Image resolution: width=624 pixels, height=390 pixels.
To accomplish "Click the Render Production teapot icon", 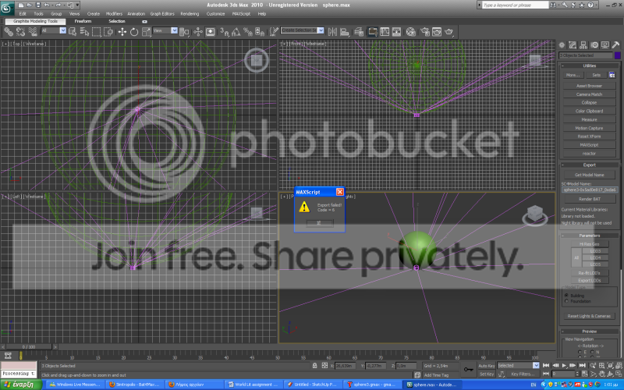I will pos(449,31).
